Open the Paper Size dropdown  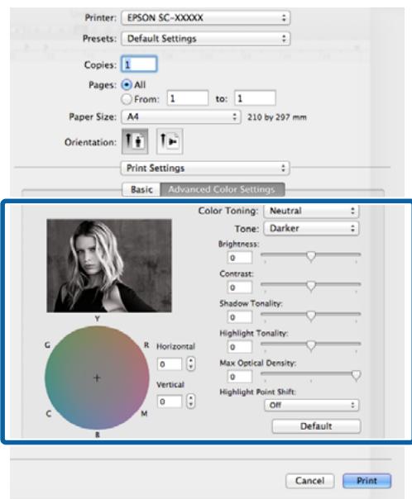(x=180, y=116)
